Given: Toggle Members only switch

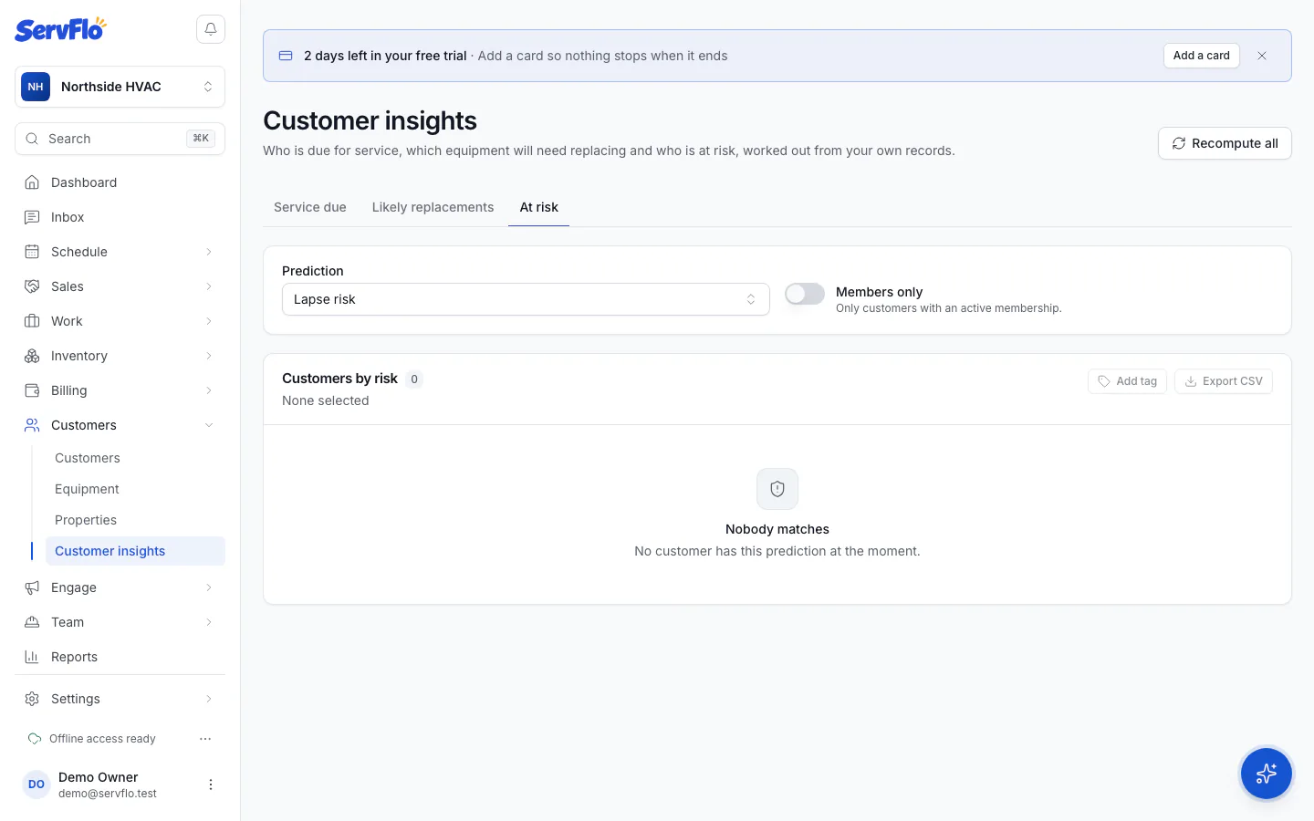Looking at the screenshot, I should point(805,294).
